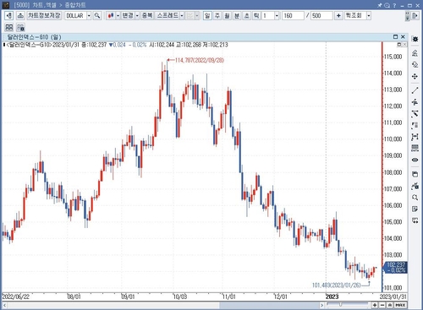Click the 차트정보저장 save chart button
This screenshot has height=310, width=423.
(x=44, y=15)
